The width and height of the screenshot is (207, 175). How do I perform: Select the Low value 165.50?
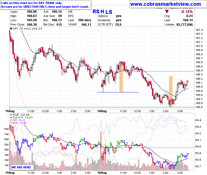pos(32,20)
